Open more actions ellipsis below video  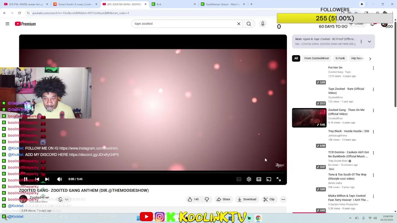click(283, 199)
